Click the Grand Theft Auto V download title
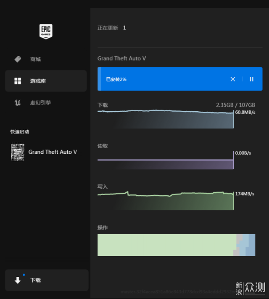269x299 pixels. (x=121, y=58)
